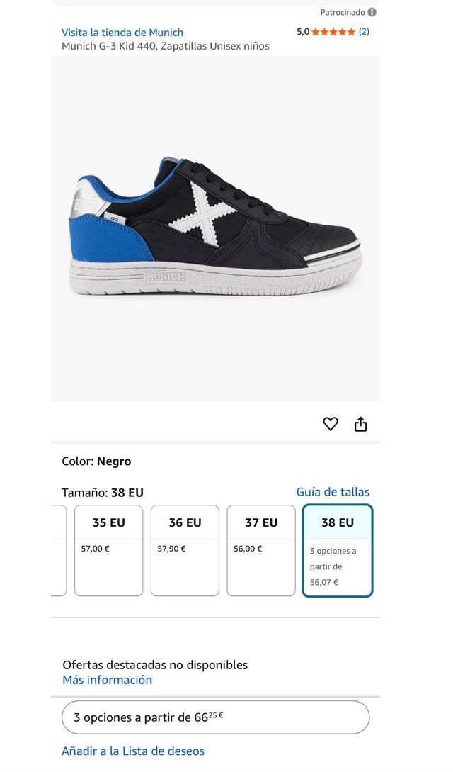Image resolution: width=453 pixels, height=772 pixels.
Task: Tap the heart wishlist icon
Action: pos(331,424)
